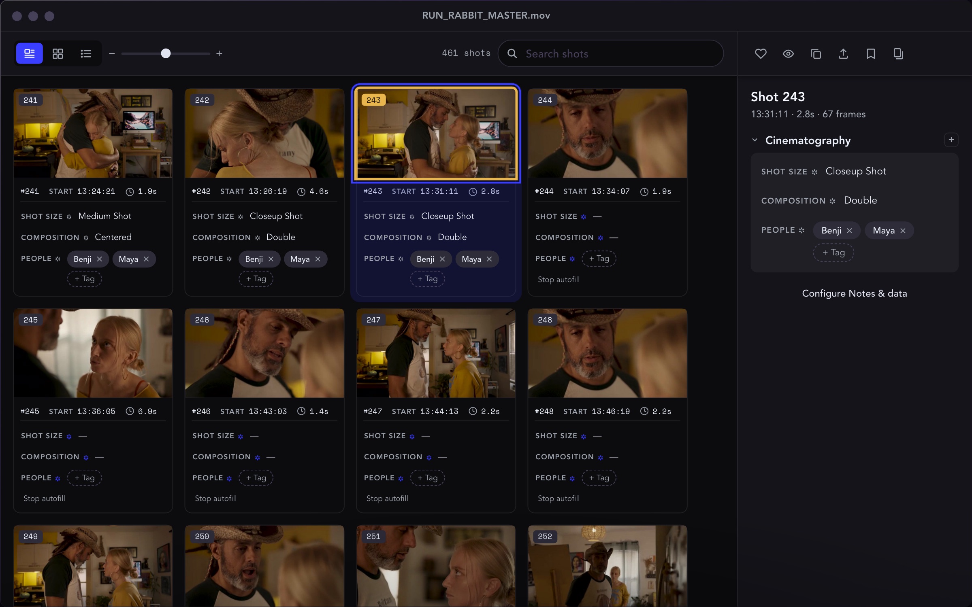Viewport: 972px width, 607px height.
Task: Switch to the list view
Action: (86, 53)
